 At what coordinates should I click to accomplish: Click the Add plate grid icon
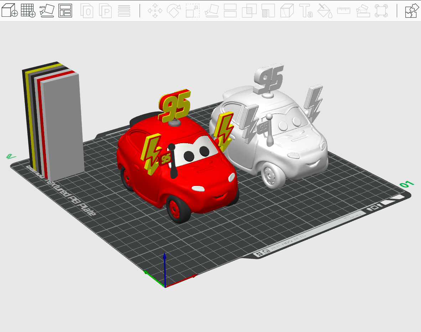point(28,10)
